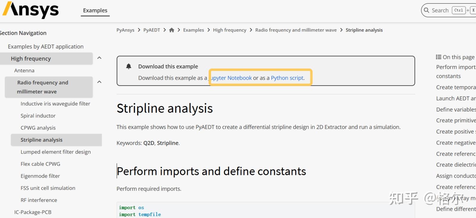Open IC-Package-PCB navigation item
476x218 pixels.
pos(33,212)
